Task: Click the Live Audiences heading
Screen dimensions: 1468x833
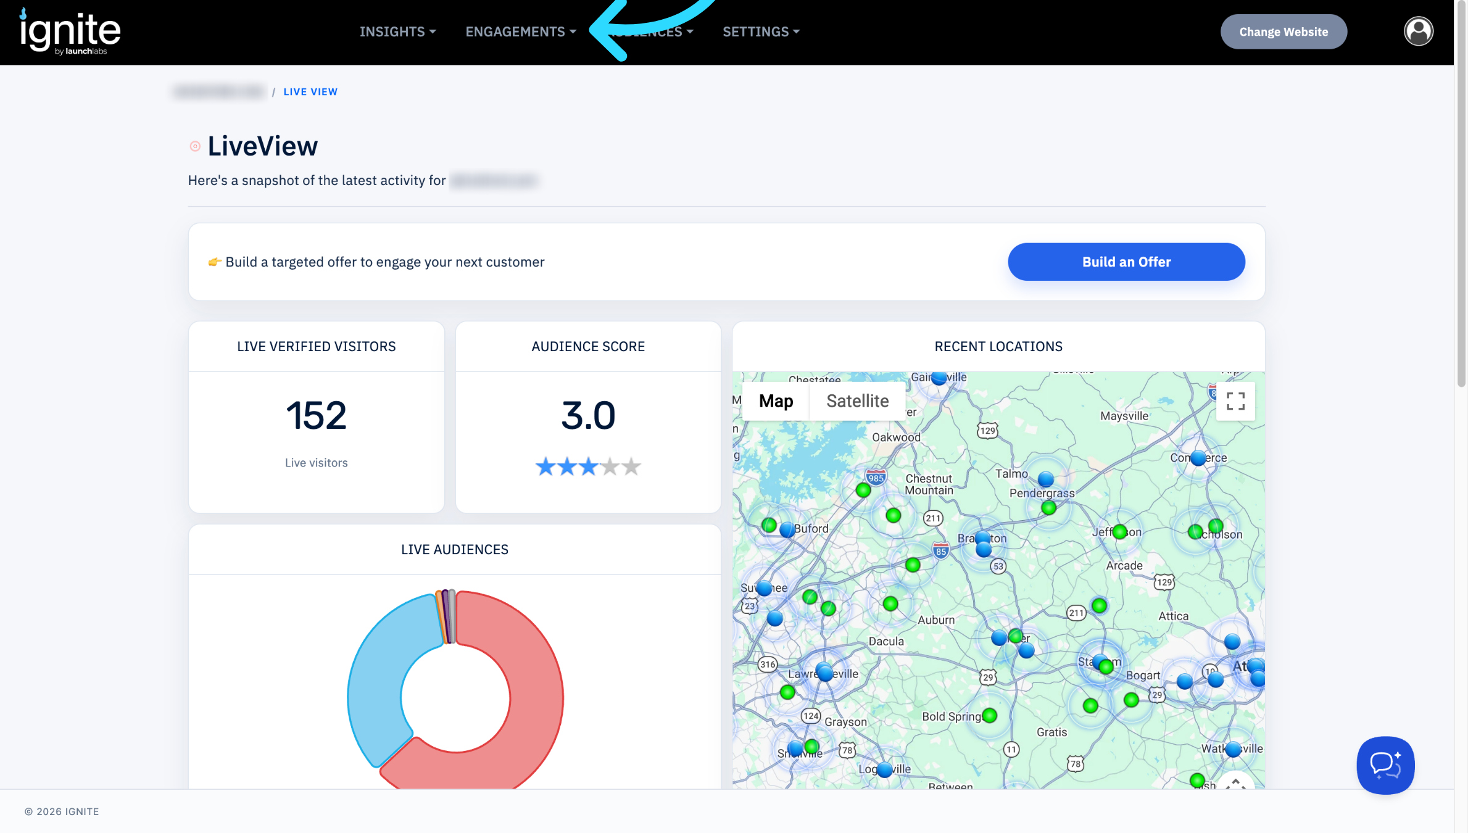Action: click(x=455, y=550)
